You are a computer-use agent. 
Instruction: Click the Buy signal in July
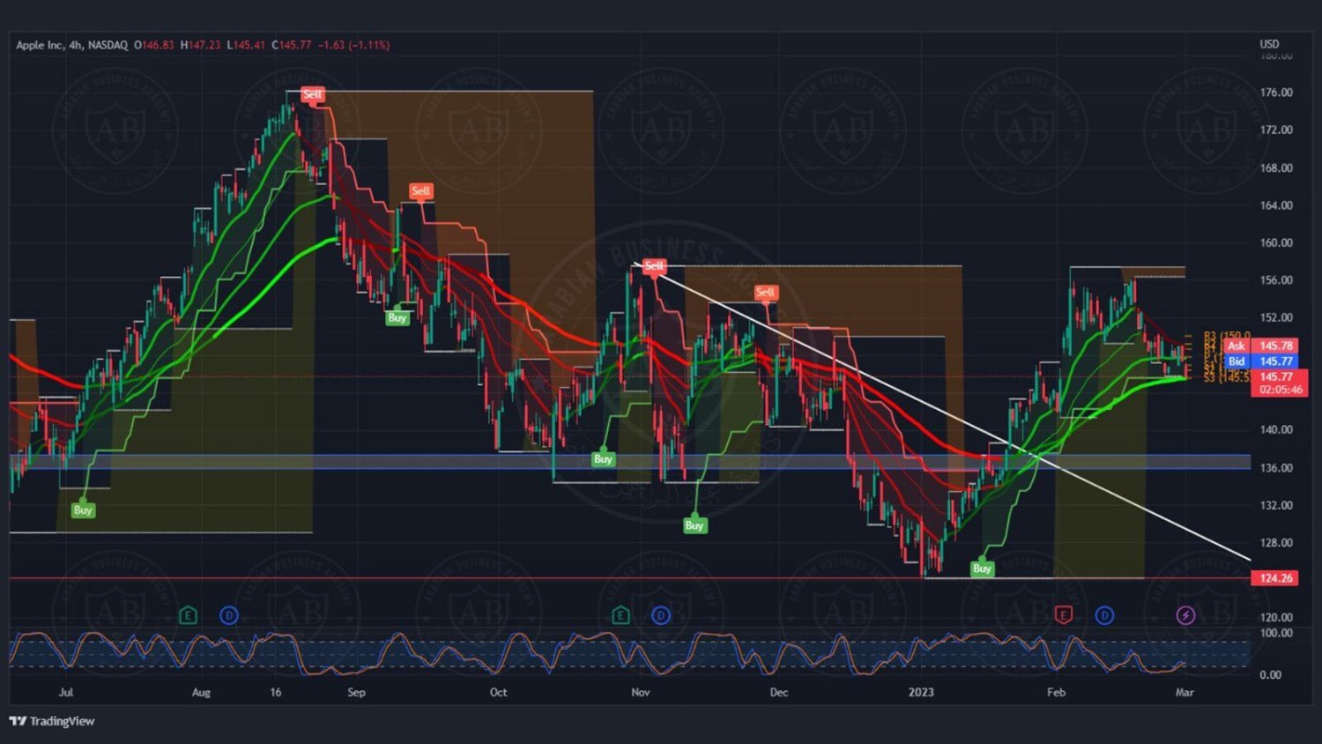[x=83, y=510]
